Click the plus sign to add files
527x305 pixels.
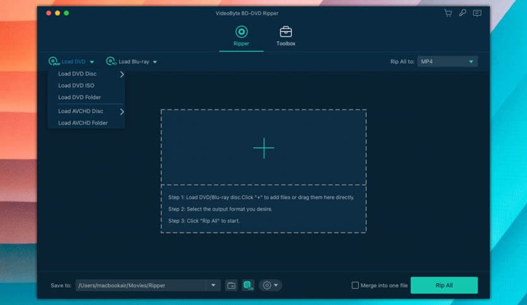(x=264, y=148)
